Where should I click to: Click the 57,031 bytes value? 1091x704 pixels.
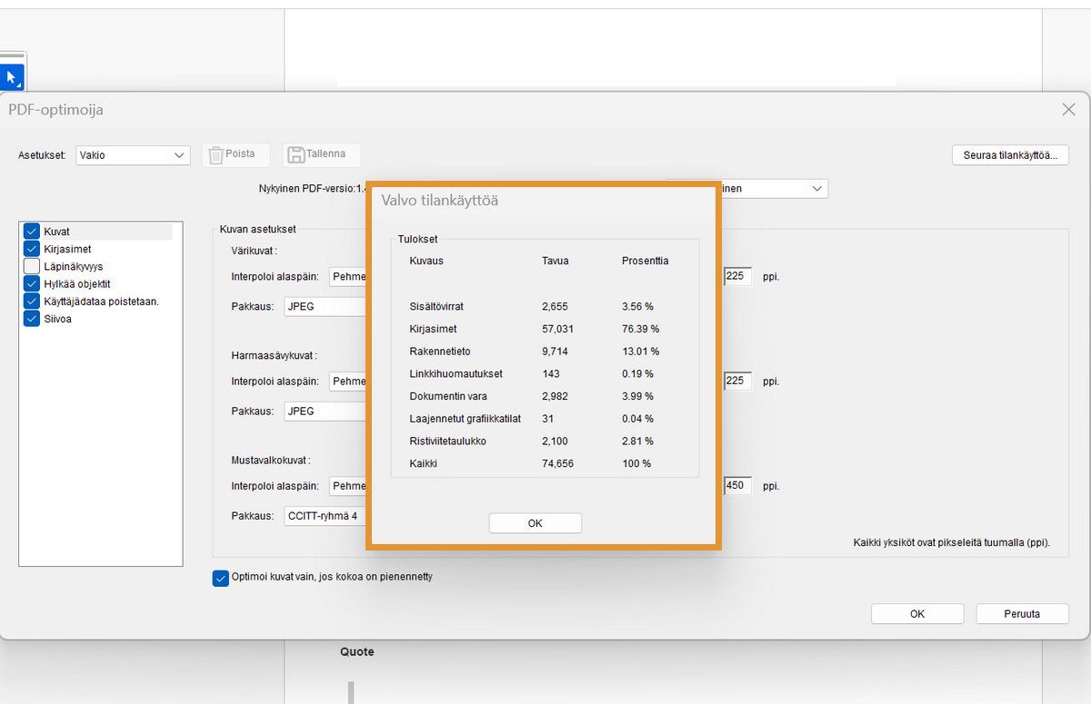pyautogui.click(x=557, y=329)
